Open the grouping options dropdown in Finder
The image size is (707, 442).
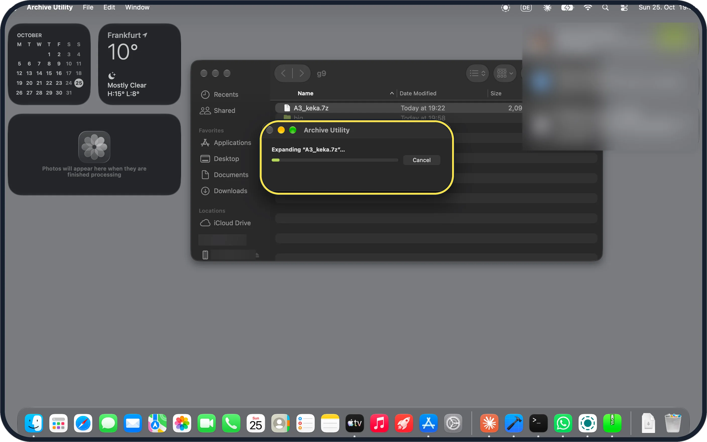505,73
